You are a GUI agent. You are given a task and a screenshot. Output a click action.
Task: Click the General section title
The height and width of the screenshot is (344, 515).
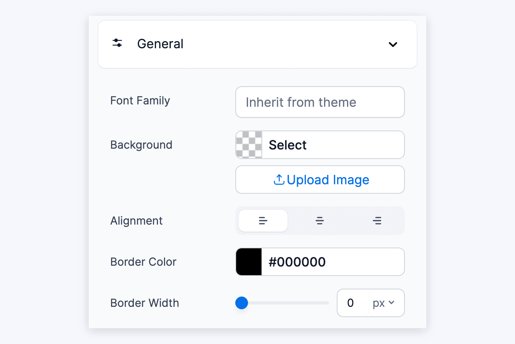[x=160, y=44]
